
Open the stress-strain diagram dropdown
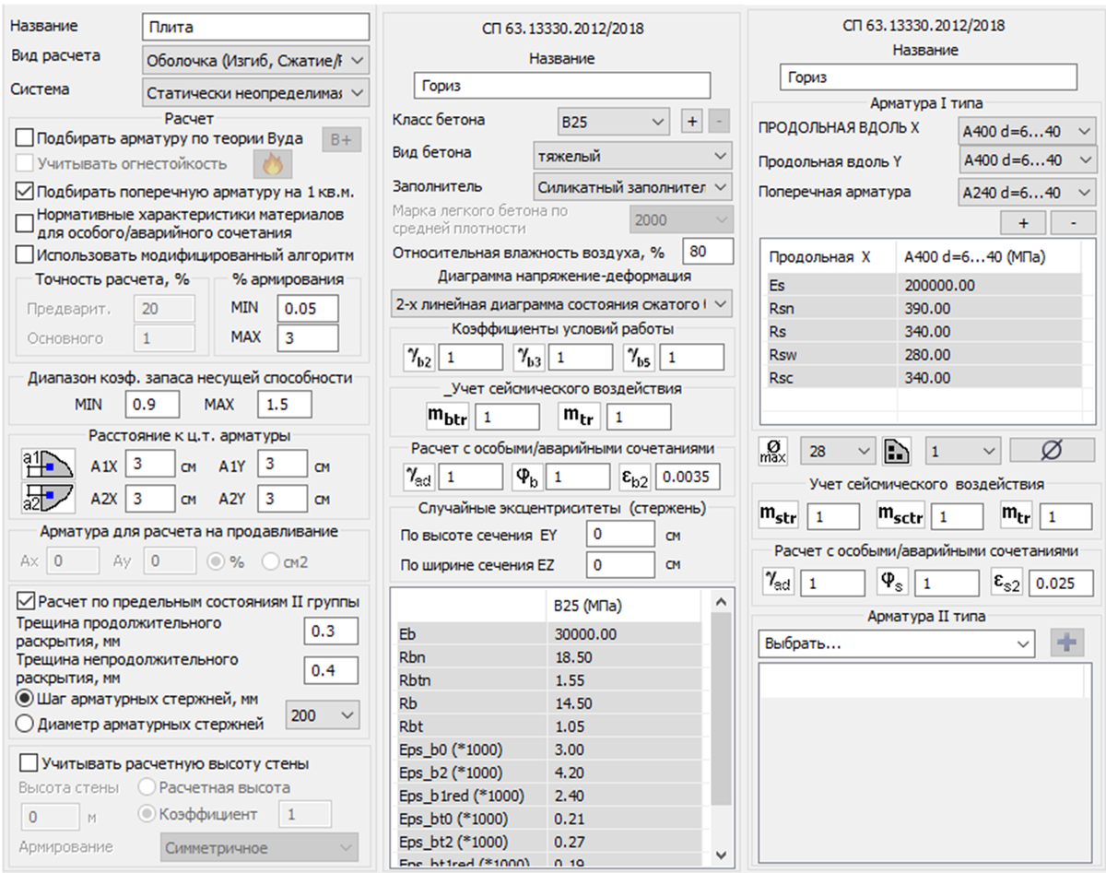[x=561, y=302]
